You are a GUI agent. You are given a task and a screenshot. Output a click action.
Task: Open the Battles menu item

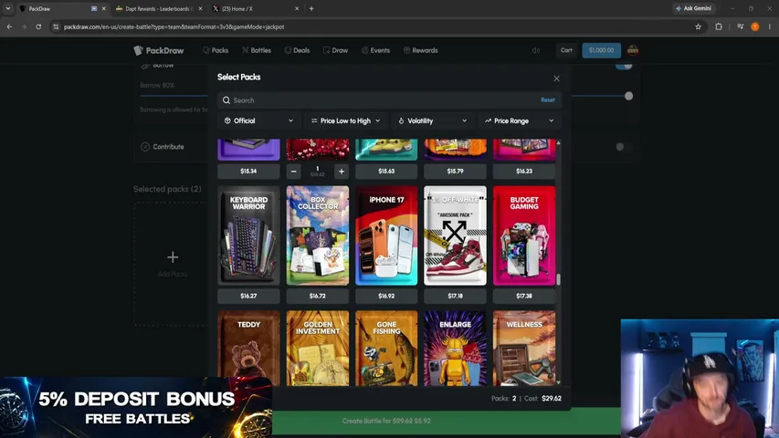pos(257,50)
